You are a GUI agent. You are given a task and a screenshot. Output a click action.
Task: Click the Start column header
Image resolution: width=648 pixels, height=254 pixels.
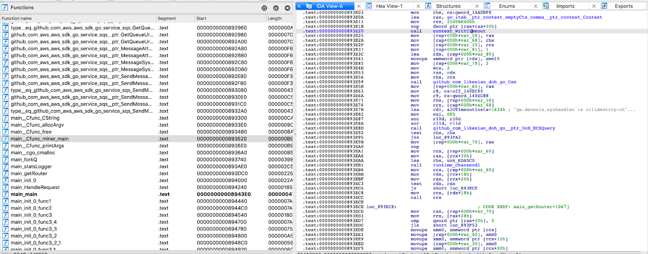[x=201, y=19]
